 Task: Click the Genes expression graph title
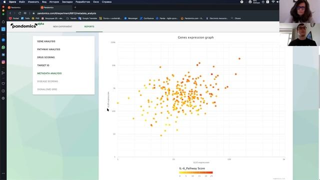pos(195,37)
